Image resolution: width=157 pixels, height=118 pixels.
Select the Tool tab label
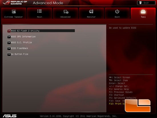tap(143, 17)
